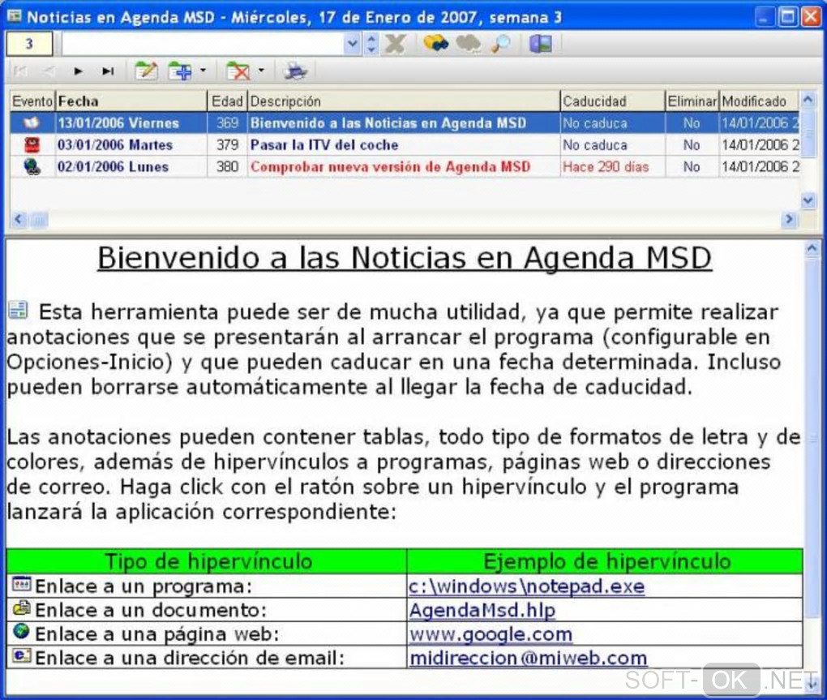The width and height of the screenshot is (827, 700).
Task: Go to first record arrow
Action: 20,71
